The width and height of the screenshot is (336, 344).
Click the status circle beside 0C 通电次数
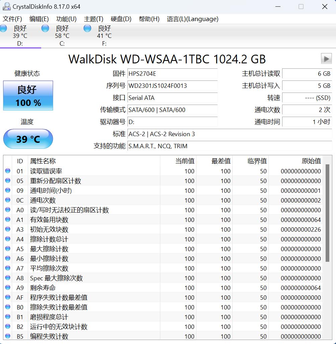click(8, 200)
